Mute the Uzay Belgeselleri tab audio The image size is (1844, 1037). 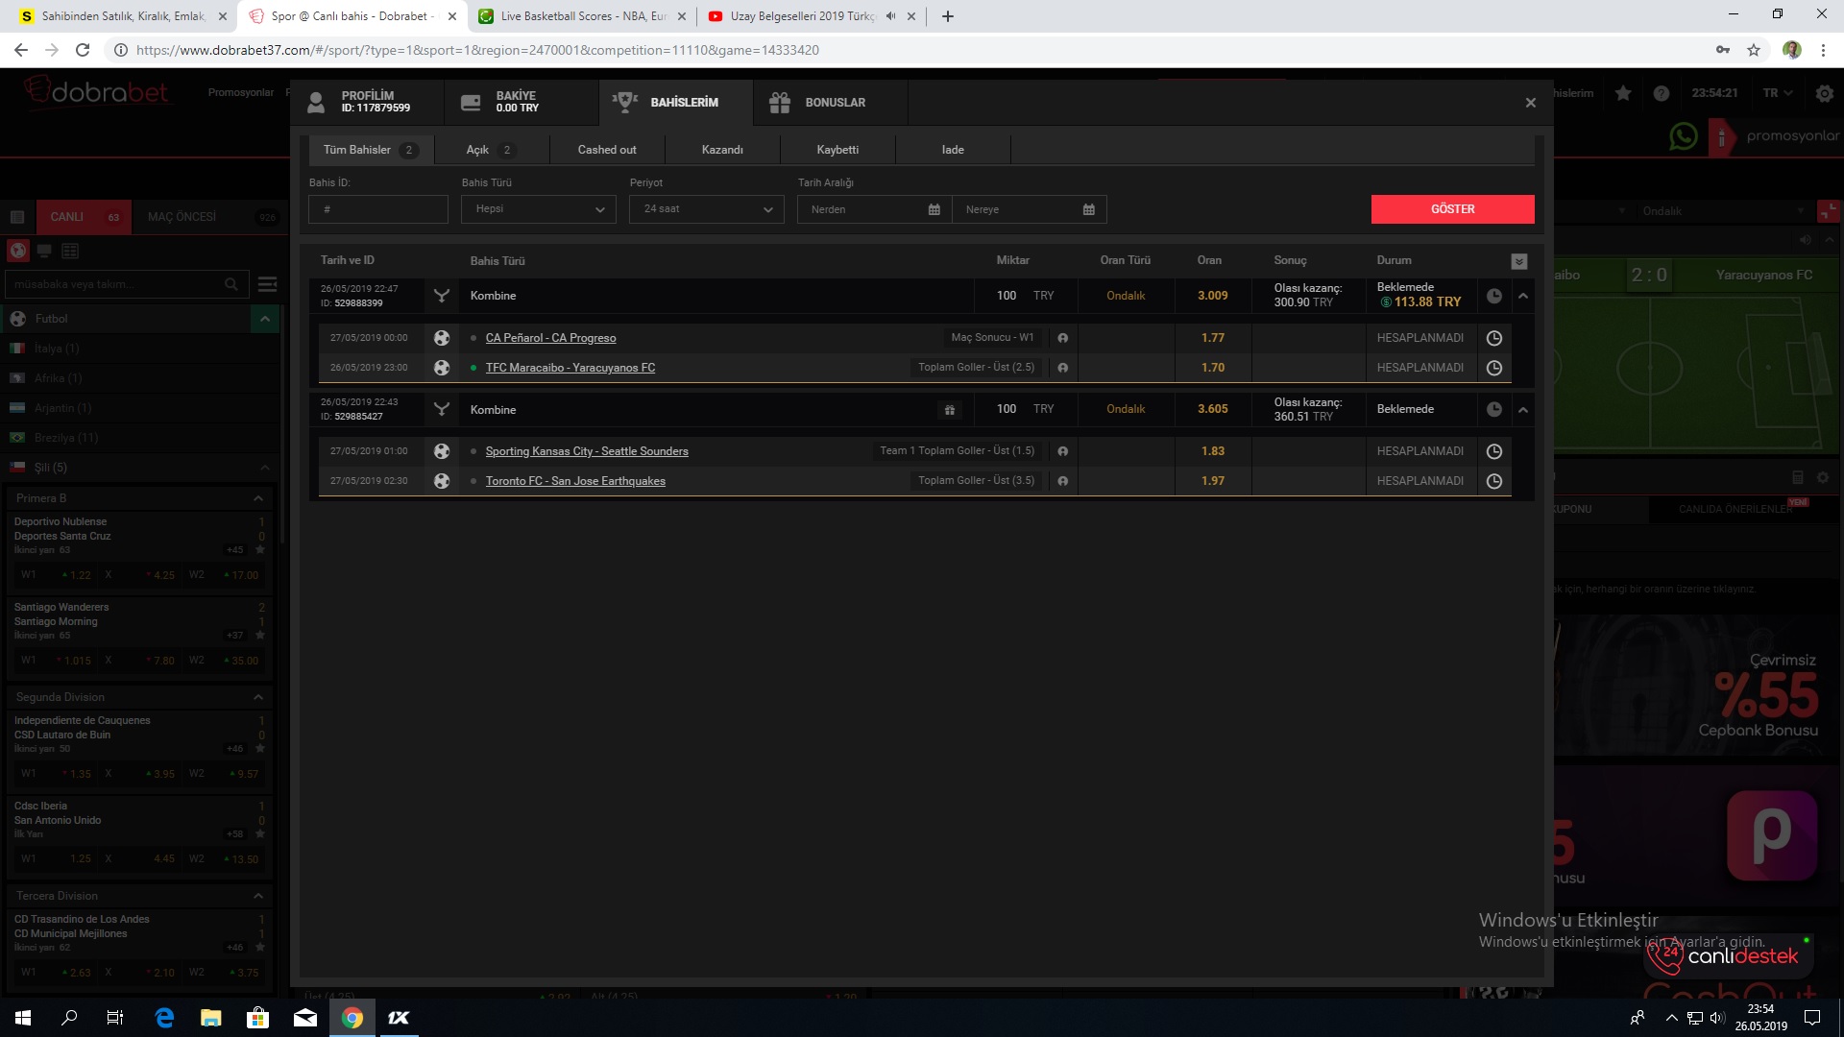click(x=890, y=16)
